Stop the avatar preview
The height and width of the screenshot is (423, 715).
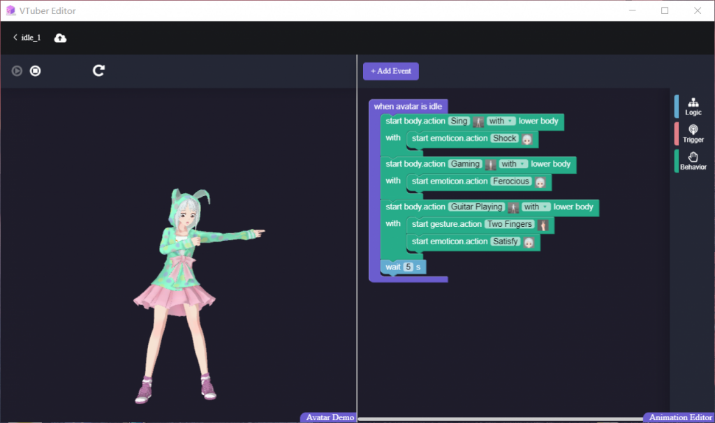35,70
